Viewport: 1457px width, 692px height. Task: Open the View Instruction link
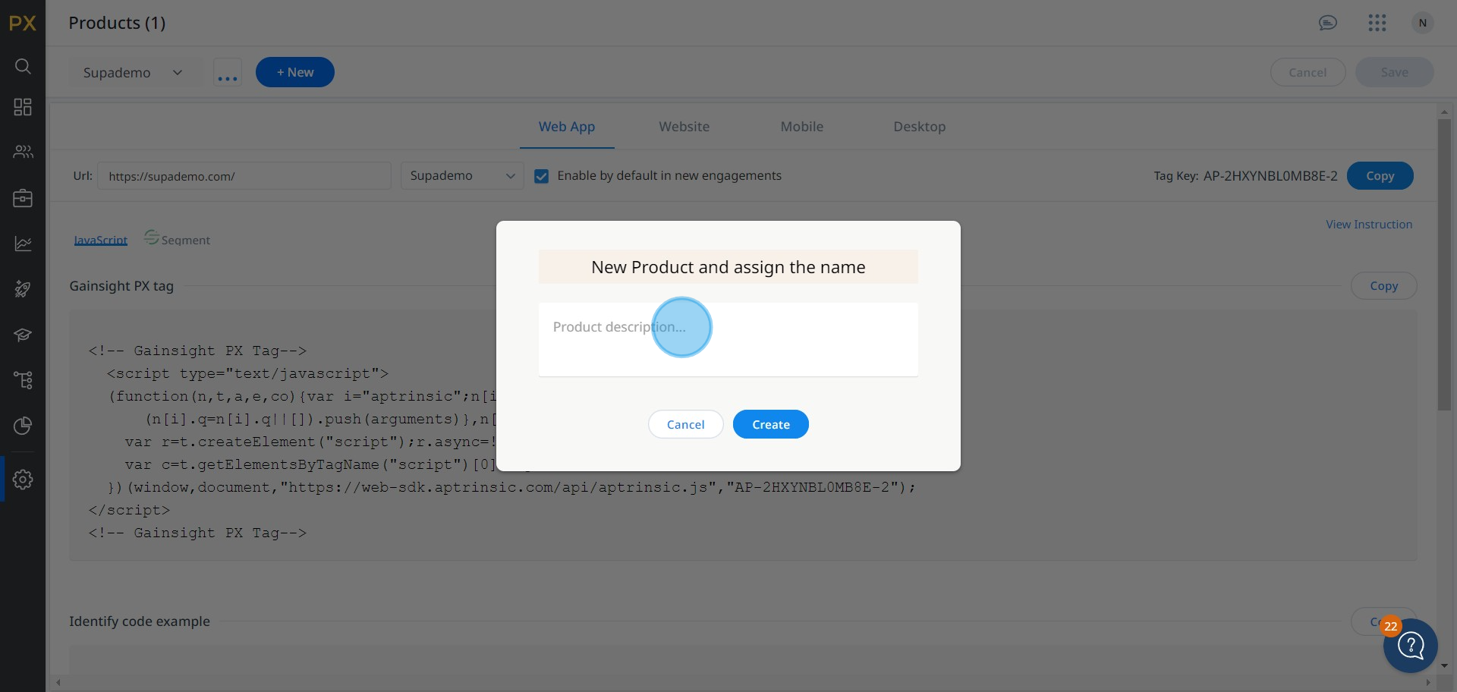[1369, 225]
